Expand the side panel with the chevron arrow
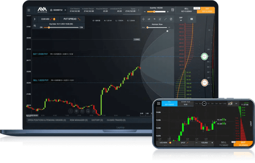Viewport: 255px width, 163px height. (x=35, y=19)
